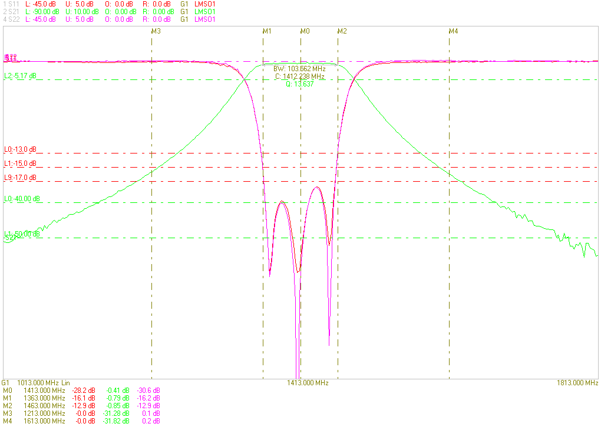
Task: Click 'M3' row label in marker table
Action: coord(8,413)
